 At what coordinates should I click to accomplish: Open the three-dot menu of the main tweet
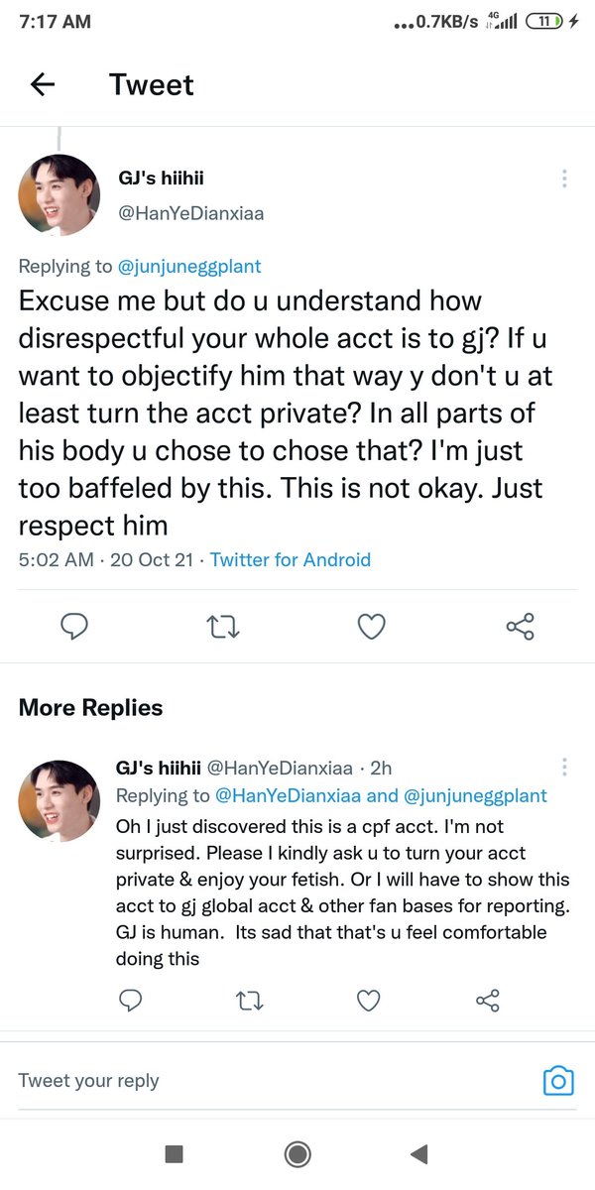click(x=564, y=178)
